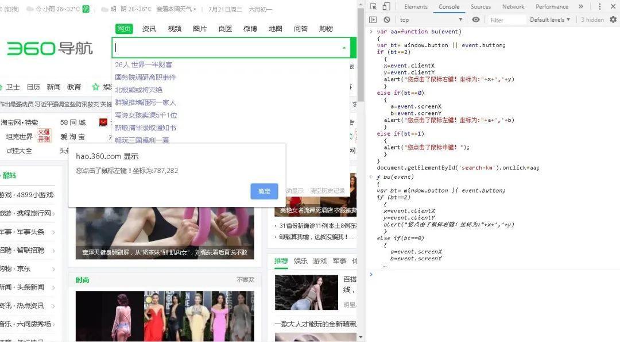
Task: Click 清空历史记录 link
Action: (x=327, y=191)
